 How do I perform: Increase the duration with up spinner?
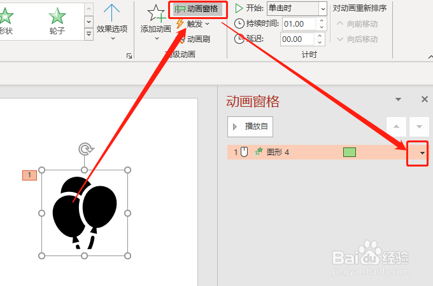pyautogui.click(x=322, y=21)
